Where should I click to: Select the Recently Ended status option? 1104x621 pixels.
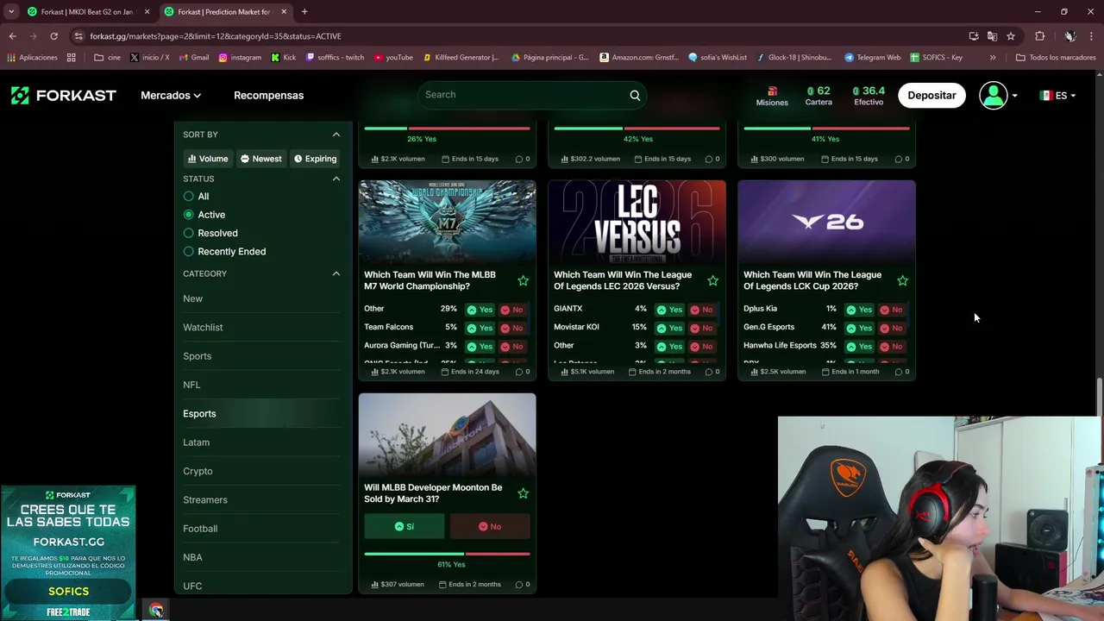click(188, 252)
